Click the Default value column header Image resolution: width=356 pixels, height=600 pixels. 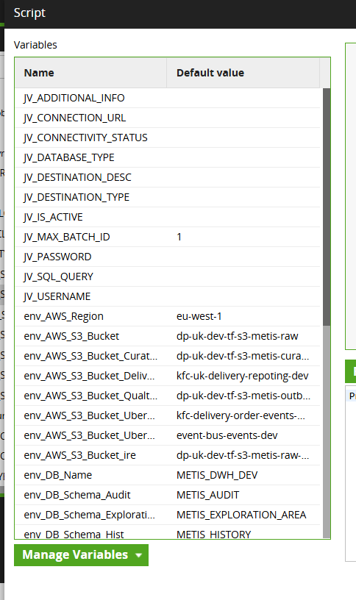click(243, 73)
